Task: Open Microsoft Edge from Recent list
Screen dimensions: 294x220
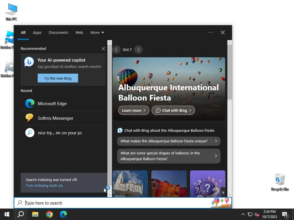Action: point(63,104)
